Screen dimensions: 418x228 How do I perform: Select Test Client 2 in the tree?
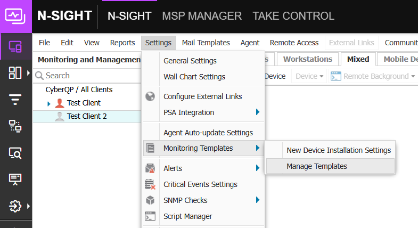(x=87, y=116)
